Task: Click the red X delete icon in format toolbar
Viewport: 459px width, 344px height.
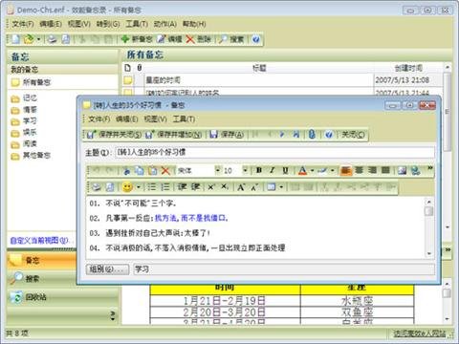Action: tap(165, 171)
